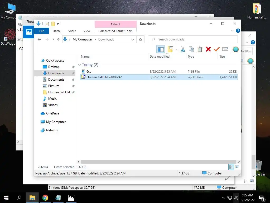Click the Paste clipboard icon

[x=200, y=49]
